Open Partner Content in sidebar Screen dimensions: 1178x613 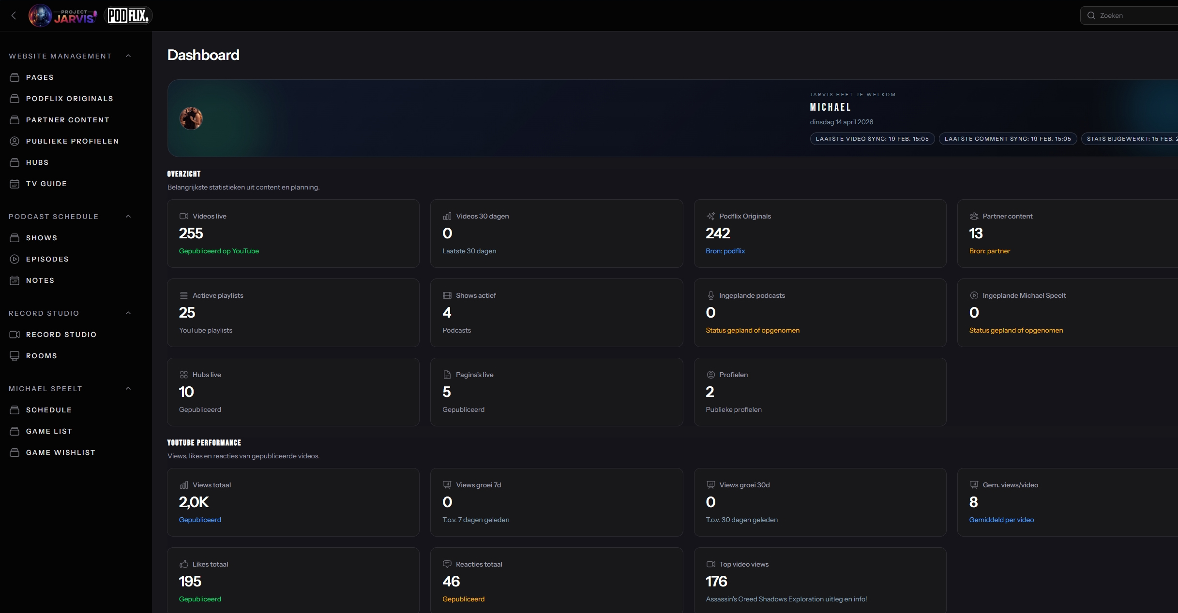[x=67, y=120]
